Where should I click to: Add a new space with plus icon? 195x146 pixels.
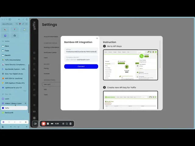27,127
